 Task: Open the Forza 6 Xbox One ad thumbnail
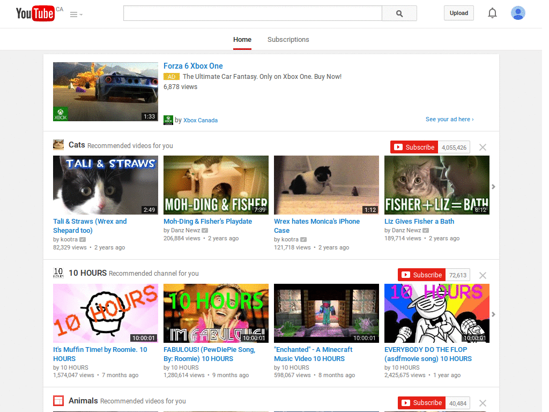coord(106,91)
